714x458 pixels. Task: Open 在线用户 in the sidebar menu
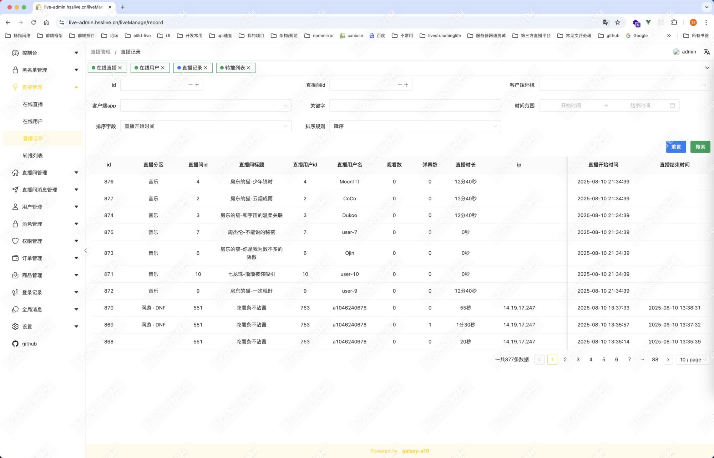32,121
